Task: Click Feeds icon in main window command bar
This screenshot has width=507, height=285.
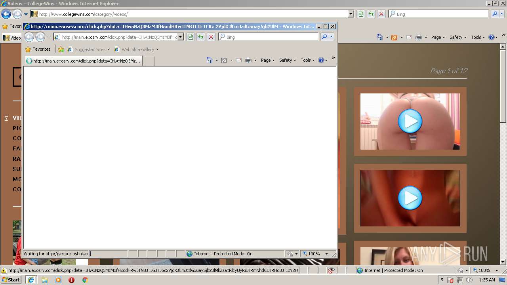Action: [394, 37]
